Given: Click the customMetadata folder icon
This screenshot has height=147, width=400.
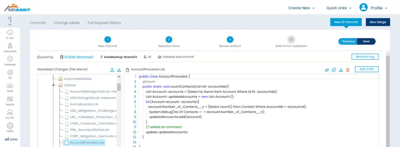Looking at the screenshot, I should coord(61,79).
